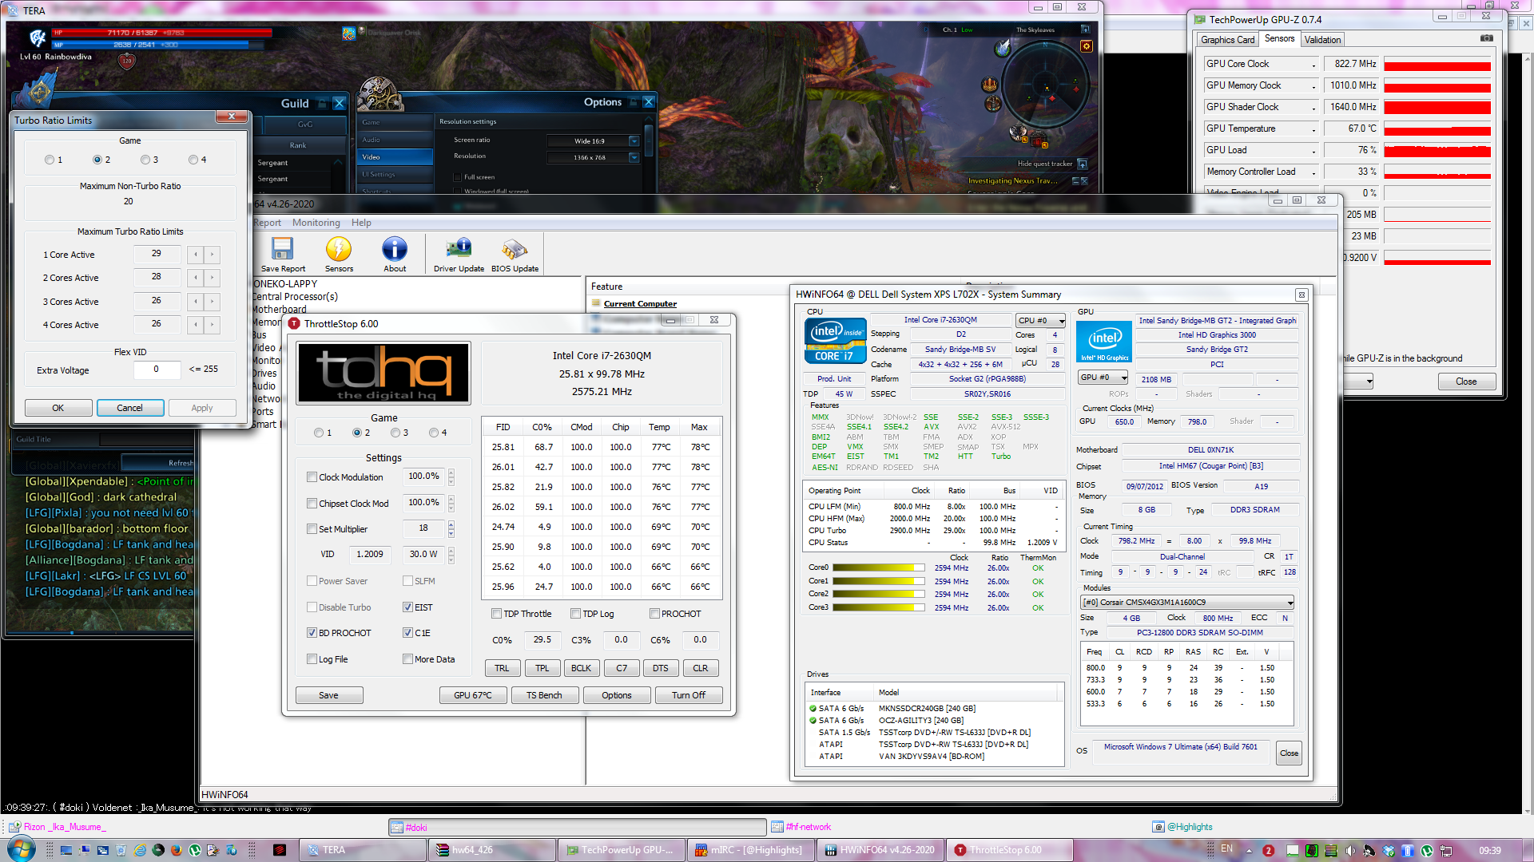Screen dimensions: 1534x862
Task: Open Save Report in HWiNFO toolbar
Action: coord(283,255)
